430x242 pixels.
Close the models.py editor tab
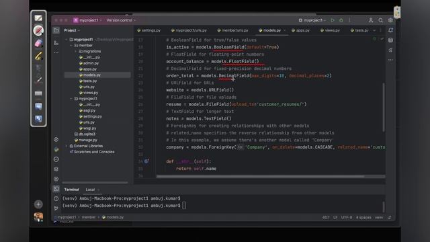click(285, 30)
